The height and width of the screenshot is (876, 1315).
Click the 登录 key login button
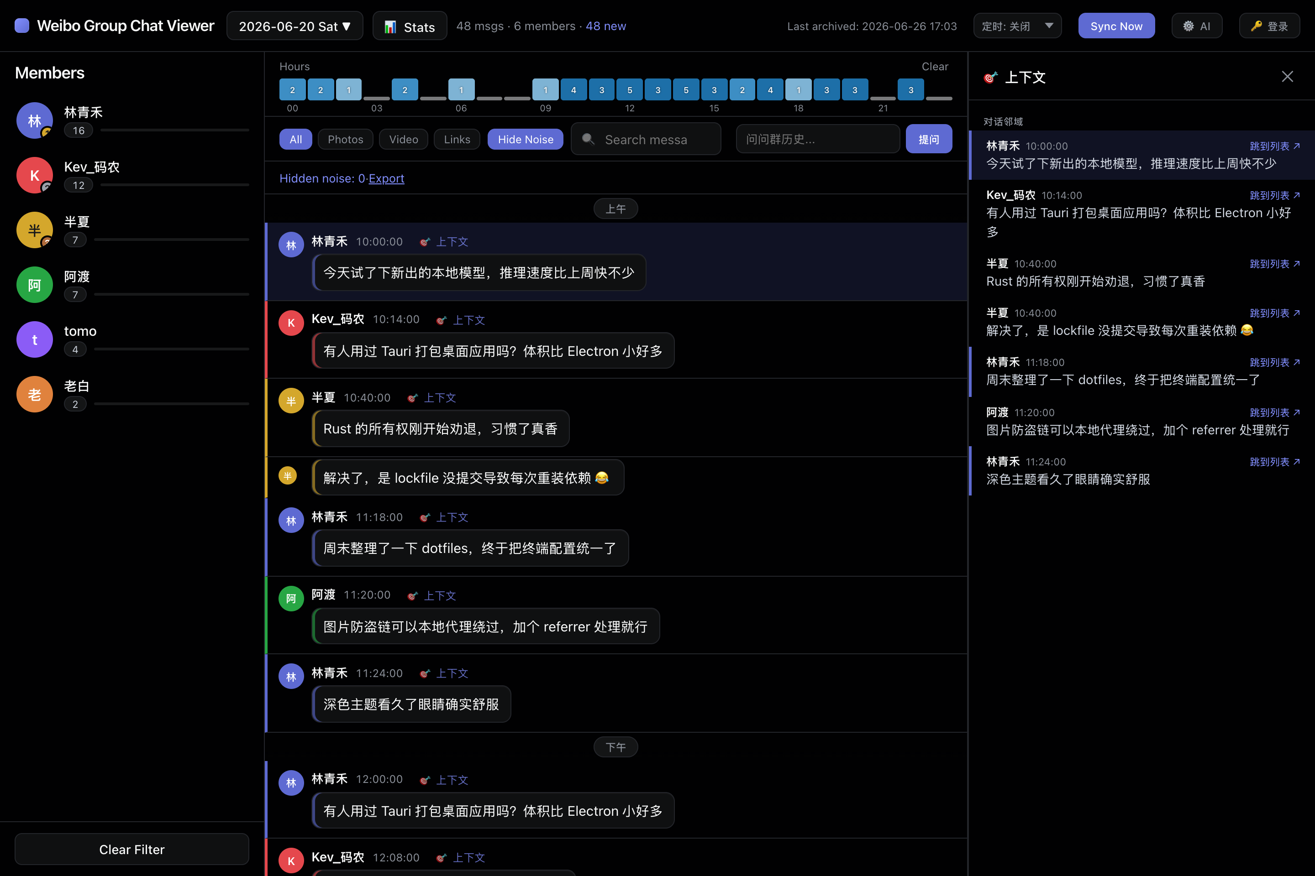point(1269,26)
